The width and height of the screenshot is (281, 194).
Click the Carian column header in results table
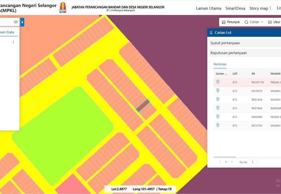[221, 74]
